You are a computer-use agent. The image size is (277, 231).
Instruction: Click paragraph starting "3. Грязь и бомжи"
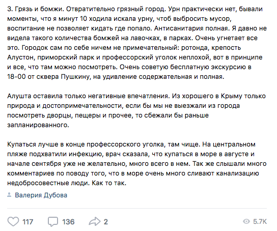(x=137, y=43)
